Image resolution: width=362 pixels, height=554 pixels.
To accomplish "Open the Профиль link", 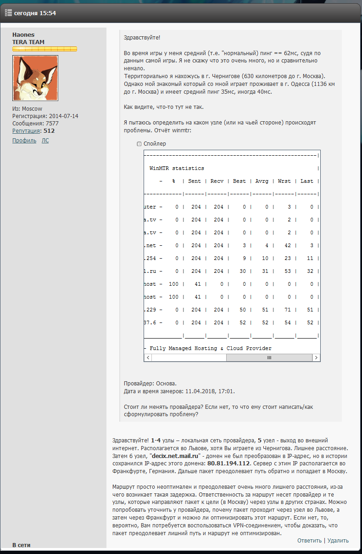I will tap(24, 141).
